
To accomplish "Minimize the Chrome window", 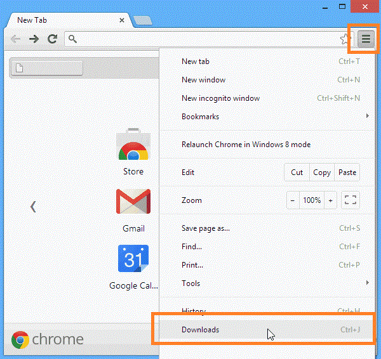I will [325, 7].
